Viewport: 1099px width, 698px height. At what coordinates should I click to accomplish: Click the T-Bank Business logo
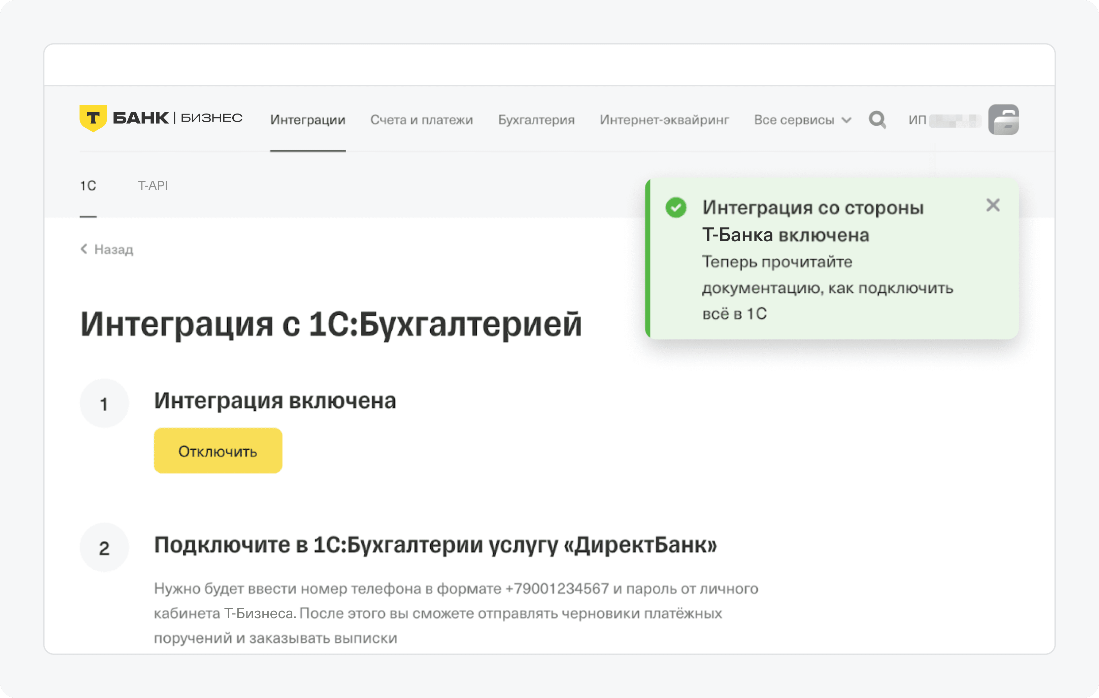coord(161,118)
